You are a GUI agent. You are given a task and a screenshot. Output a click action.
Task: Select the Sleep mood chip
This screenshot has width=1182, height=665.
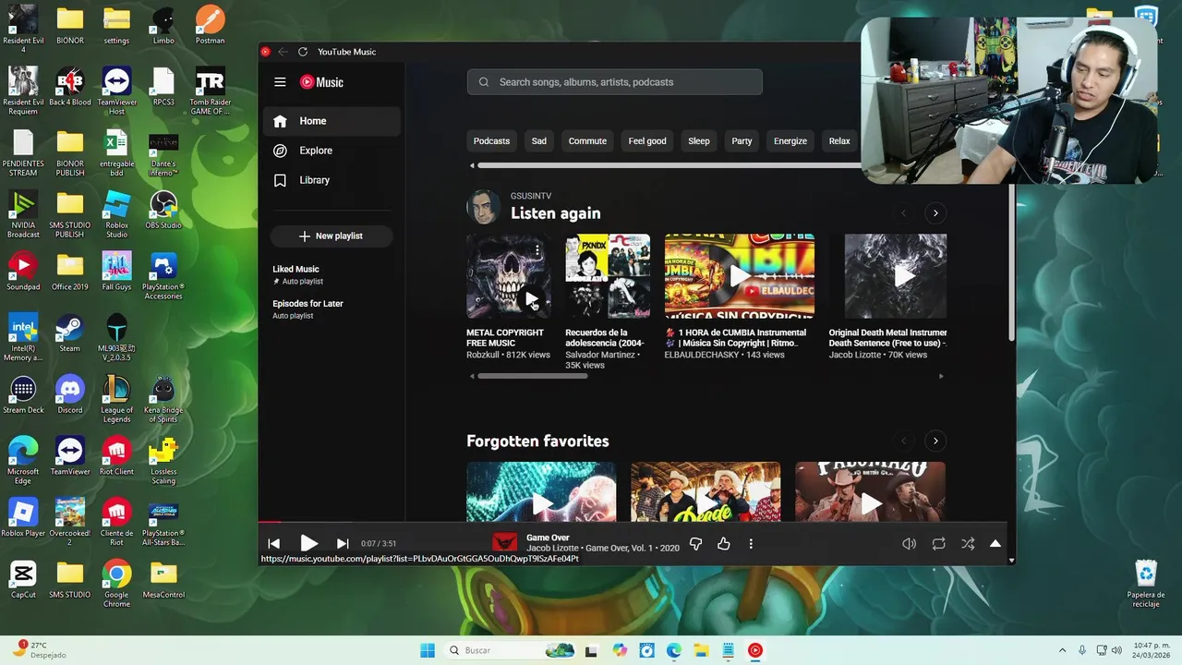699,141
